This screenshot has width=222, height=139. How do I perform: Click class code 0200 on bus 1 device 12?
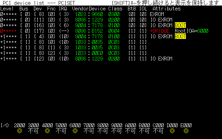[114, 59]
